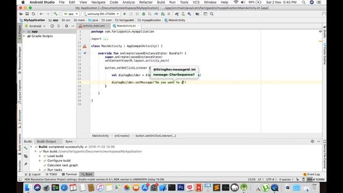This screenshot has height=193, width=343.
Task: Open the Navigate menu
Action: click(98, 2)
